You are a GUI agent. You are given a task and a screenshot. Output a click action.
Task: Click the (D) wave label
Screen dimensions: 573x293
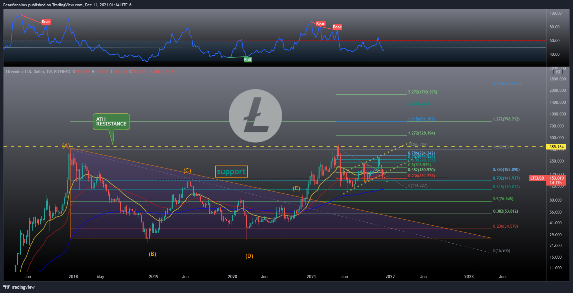tap(249, 256)
